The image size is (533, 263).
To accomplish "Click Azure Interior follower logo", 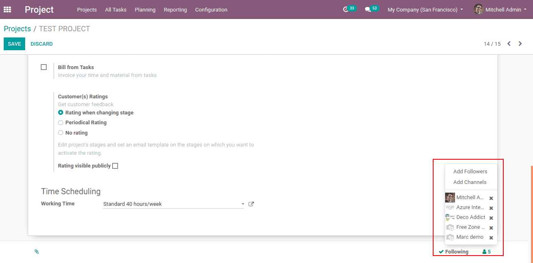I will coord(450,207).
